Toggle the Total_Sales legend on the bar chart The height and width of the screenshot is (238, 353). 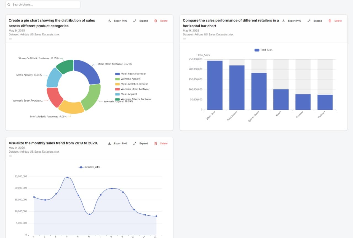point(264,50)
